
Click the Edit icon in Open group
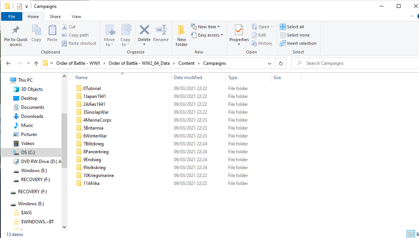point(255,35)
